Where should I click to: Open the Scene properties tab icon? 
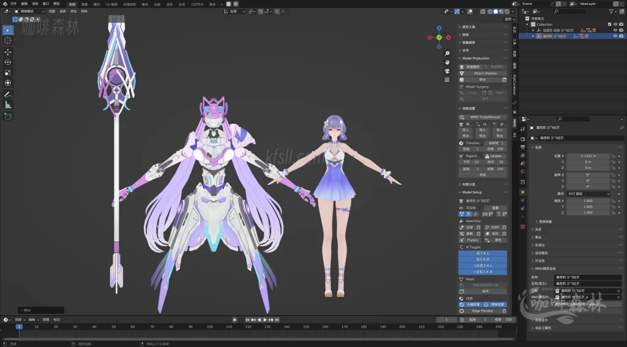(523, 163)
